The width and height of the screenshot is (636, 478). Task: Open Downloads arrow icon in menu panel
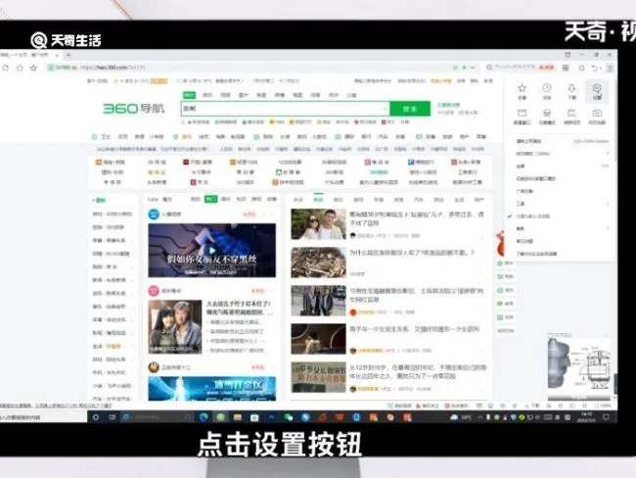571,91
